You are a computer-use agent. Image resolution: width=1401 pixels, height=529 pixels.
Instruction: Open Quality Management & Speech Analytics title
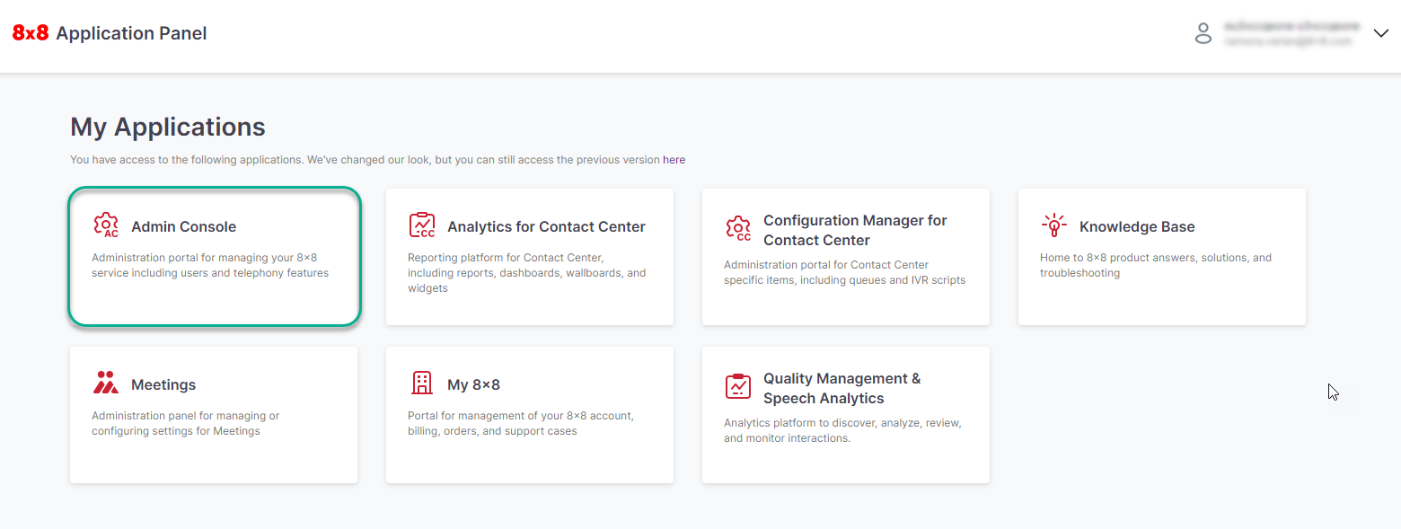click(x=842, y=388)
